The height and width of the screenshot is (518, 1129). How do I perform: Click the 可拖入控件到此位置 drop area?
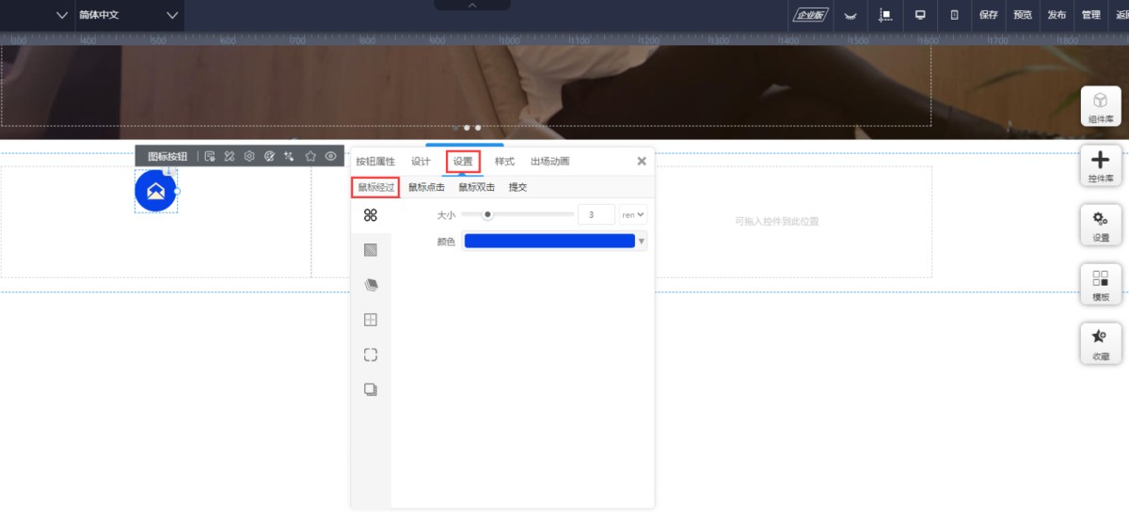(x=777, y=222)
